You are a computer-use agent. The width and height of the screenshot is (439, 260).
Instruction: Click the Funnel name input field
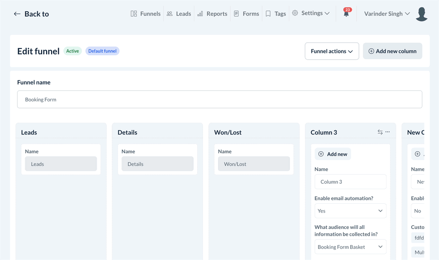click(x=219, y=99)
